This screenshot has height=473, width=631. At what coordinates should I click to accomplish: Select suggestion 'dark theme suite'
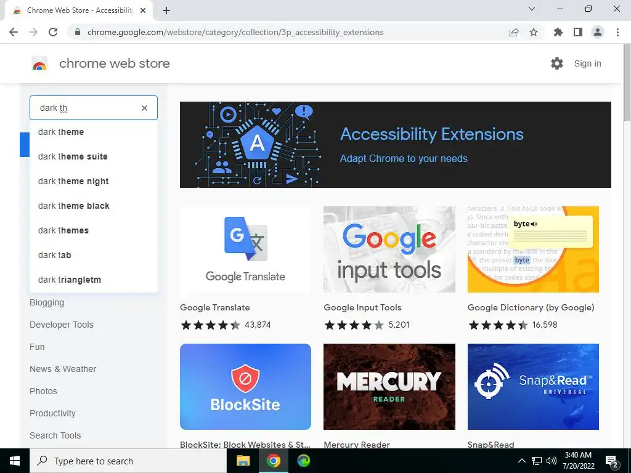pos(94,156)
